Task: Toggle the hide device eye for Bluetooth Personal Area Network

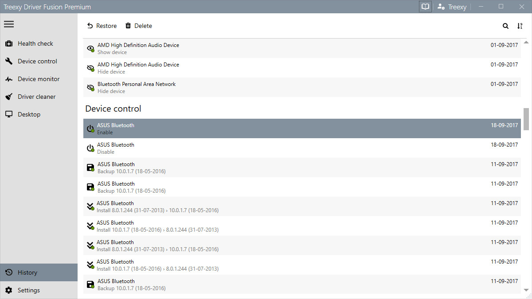Action: 90,87
